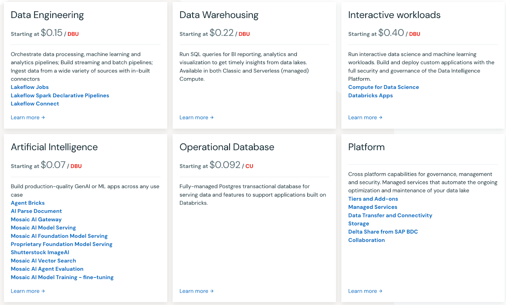This screenshot has height=305, width=506.
Task: Open the Databricks Apps link
Action: [x=370, y=95]
